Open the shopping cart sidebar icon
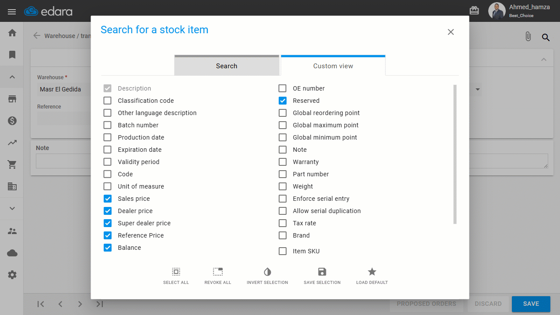This screenshot has height=315, width=560. (12, 164)
